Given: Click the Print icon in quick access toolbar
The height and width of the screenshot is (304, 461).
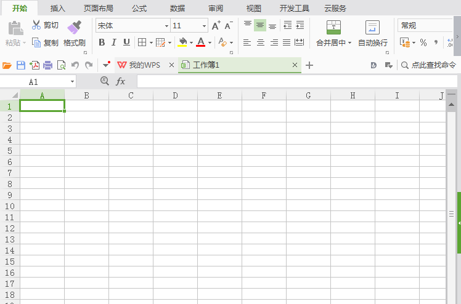Looking at the screenshot, I should pos(47,65).
